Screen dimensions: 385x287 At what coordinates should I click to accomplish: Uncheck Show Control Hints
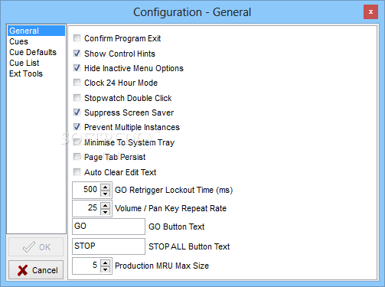point(77,54)
